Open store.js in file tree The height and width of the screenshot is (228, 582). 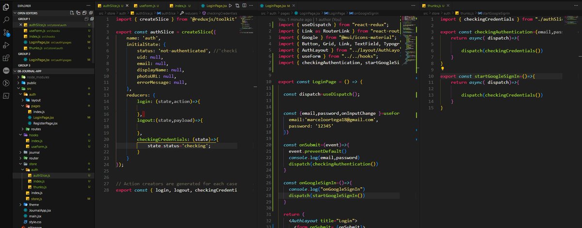[x=36, y=199]
